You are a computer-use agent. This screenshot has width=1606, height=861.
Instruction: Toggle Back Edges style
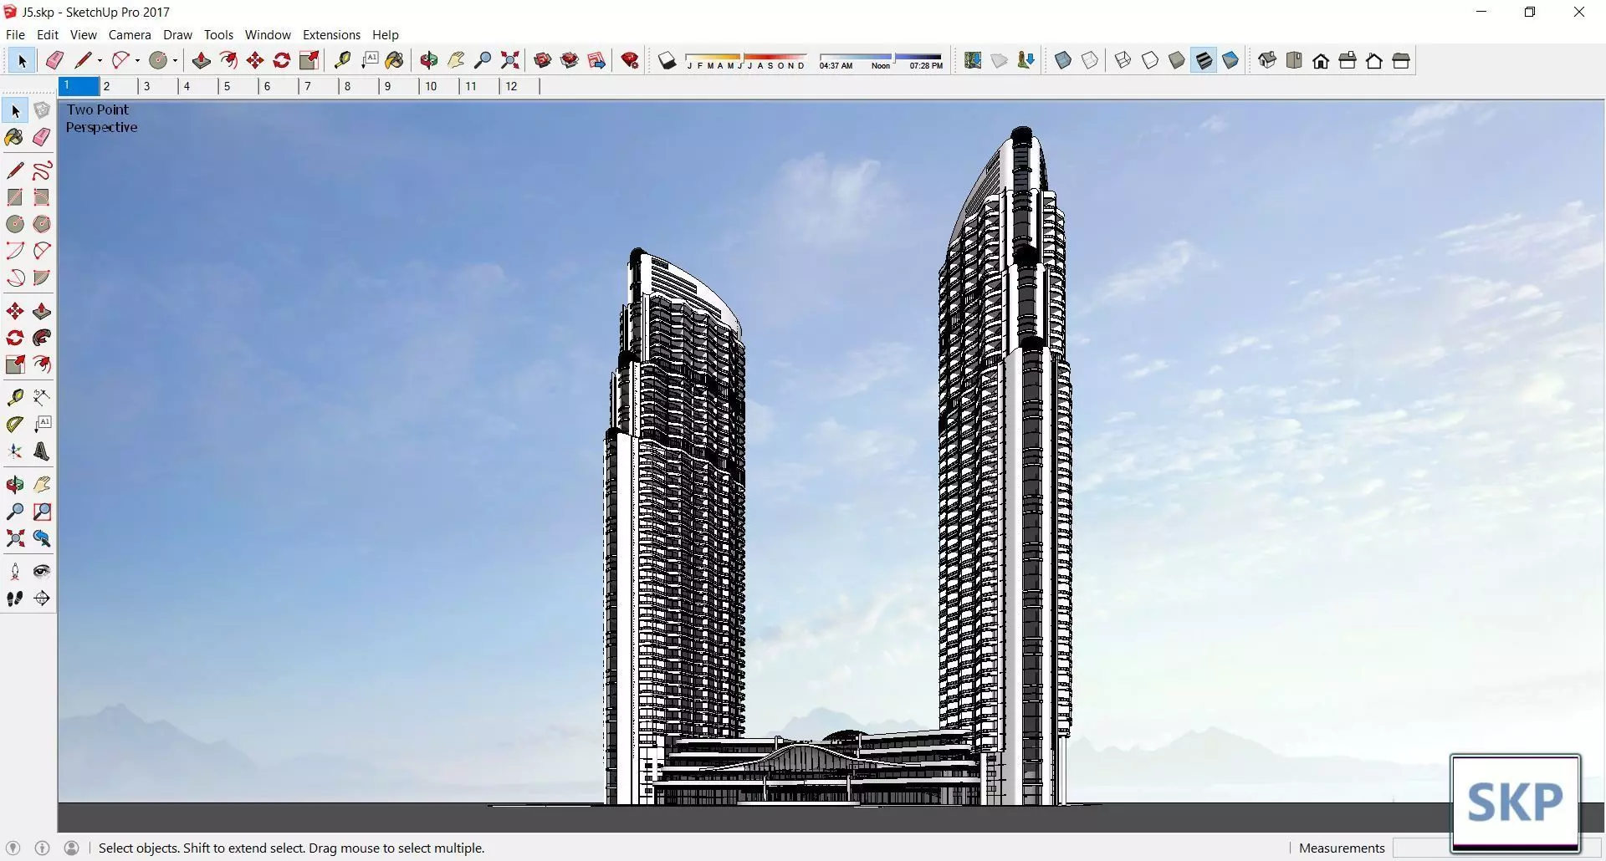pyautogui.click(x=1090, y=60)
